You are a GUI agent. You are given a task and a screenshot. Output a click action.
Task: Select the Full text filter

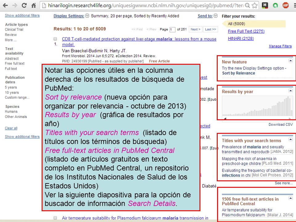coord(11,69)
